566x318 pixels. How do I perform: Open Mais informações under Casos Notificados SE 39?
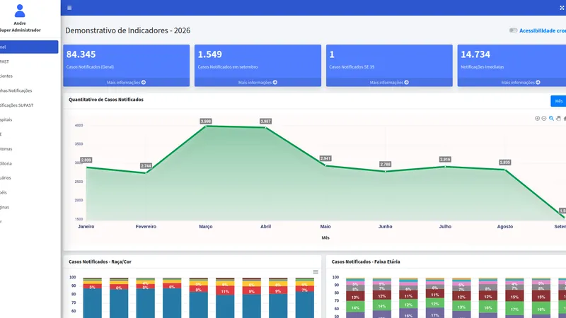(x=389, y=82)
